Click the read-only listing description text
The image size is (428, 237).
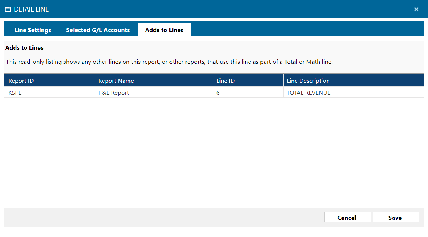169,62
